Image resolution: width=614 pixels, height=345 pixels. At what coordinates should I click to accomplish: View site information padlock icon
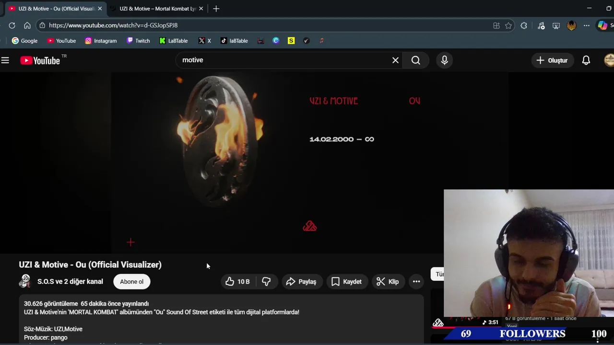(x=42, y=25)
